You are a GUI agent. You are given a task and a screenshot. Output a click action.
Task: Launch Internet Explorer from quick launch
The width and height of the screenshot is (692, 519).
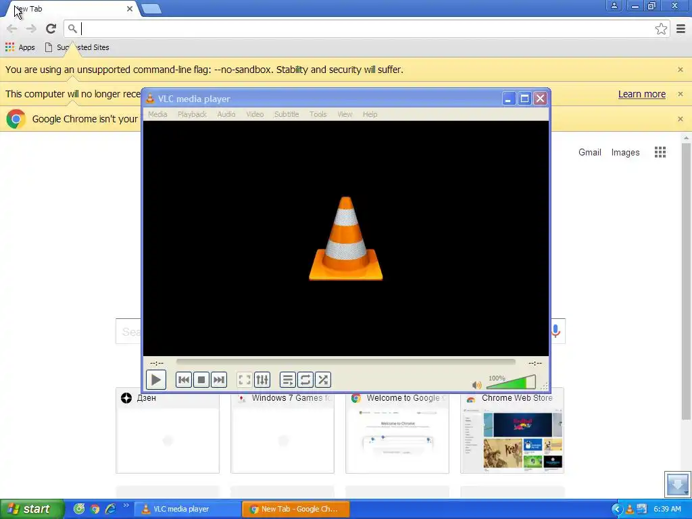110,509
